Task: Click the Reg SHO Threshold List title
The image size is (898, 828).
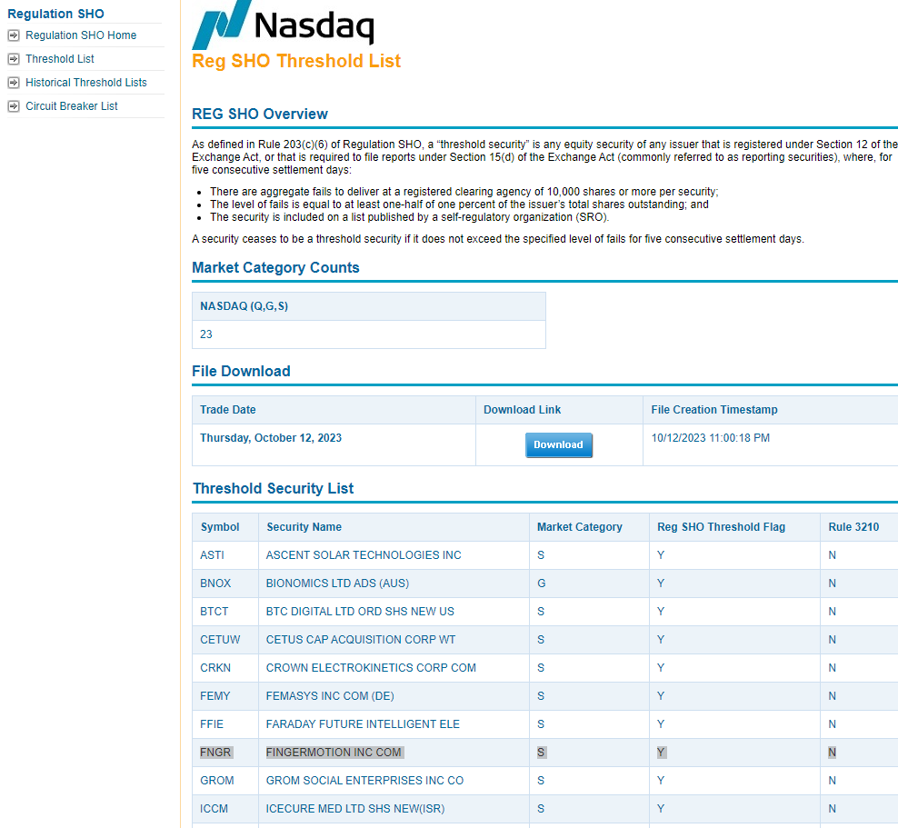Action: click(296, 61)
